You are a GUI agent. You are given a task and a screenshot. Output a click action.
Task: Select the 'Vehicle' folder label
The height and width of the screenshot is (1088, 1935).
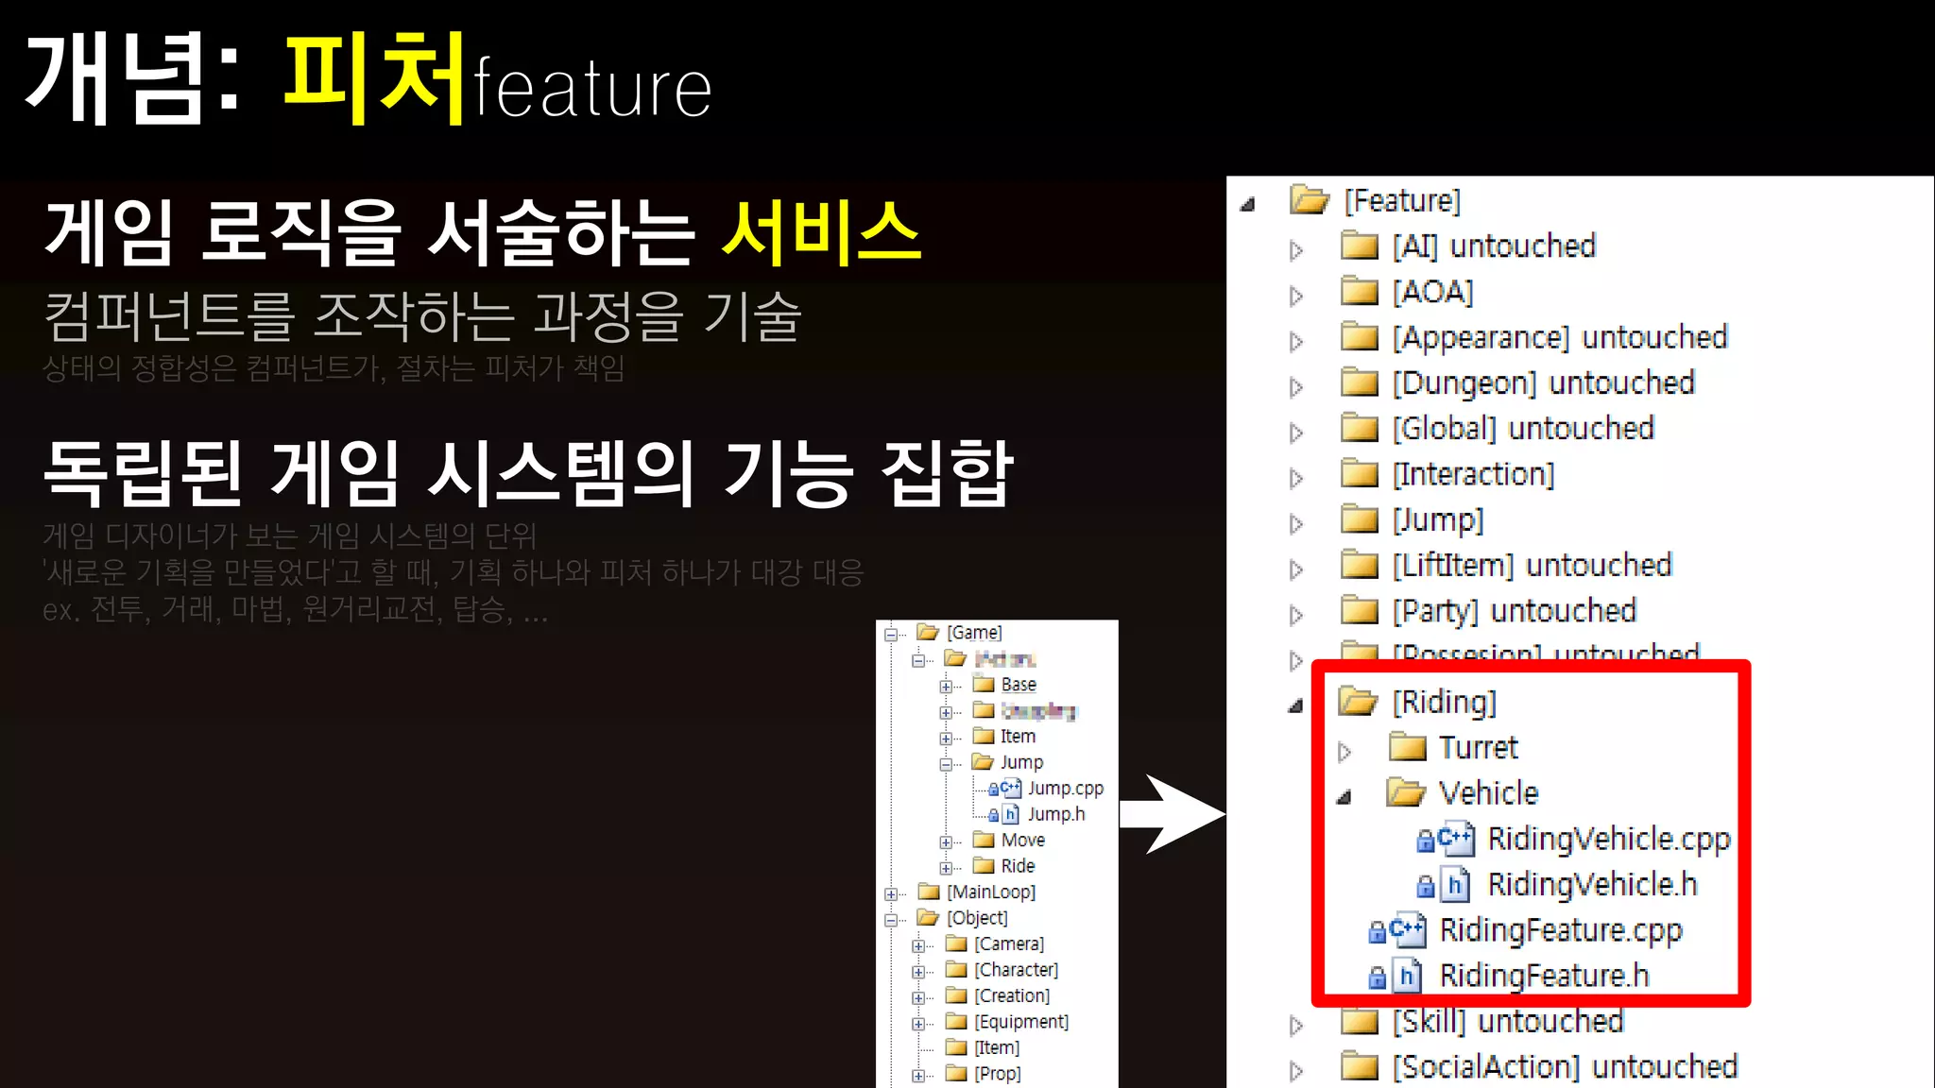(x=1488, y=793)
